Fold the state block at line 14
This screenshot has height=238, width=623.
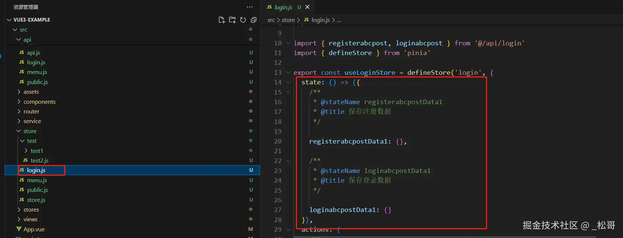[288, 82]
